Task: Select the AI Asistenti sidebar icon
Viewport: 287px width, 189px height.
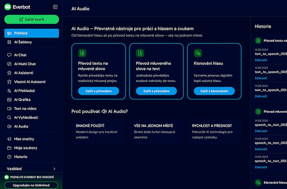Action: click(x=9, y=73)
